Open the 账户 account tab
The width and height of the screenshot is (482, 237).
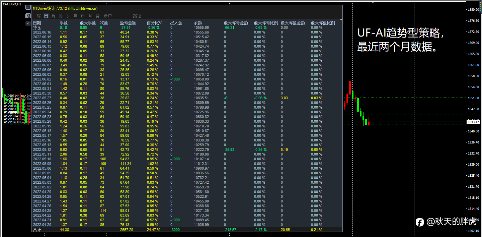107,16
